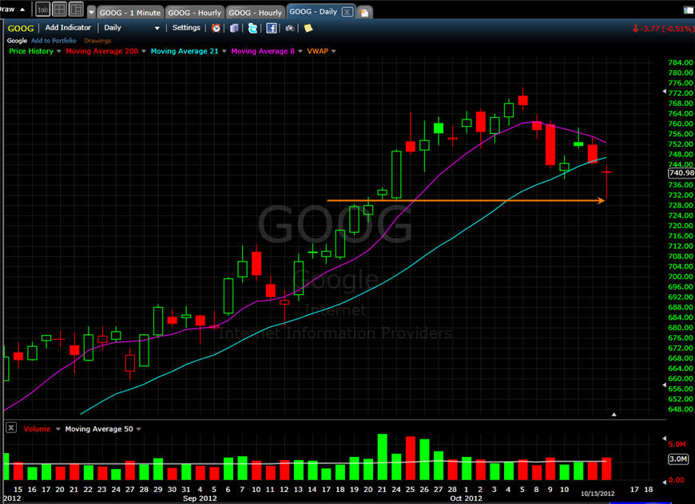Click the 5.0M volume axis label
The width and height of the screenshot is (695, 504).
coord(677,444)
